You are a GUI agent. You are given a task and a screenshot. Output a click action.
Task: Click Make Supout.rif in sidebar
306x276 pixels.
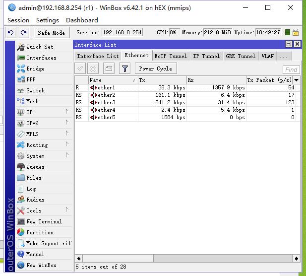pyautogui.click(x=44, y=243)
